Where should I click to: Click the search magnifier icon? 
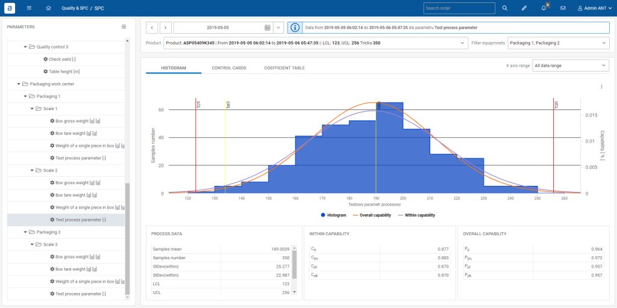pos(505,8)
